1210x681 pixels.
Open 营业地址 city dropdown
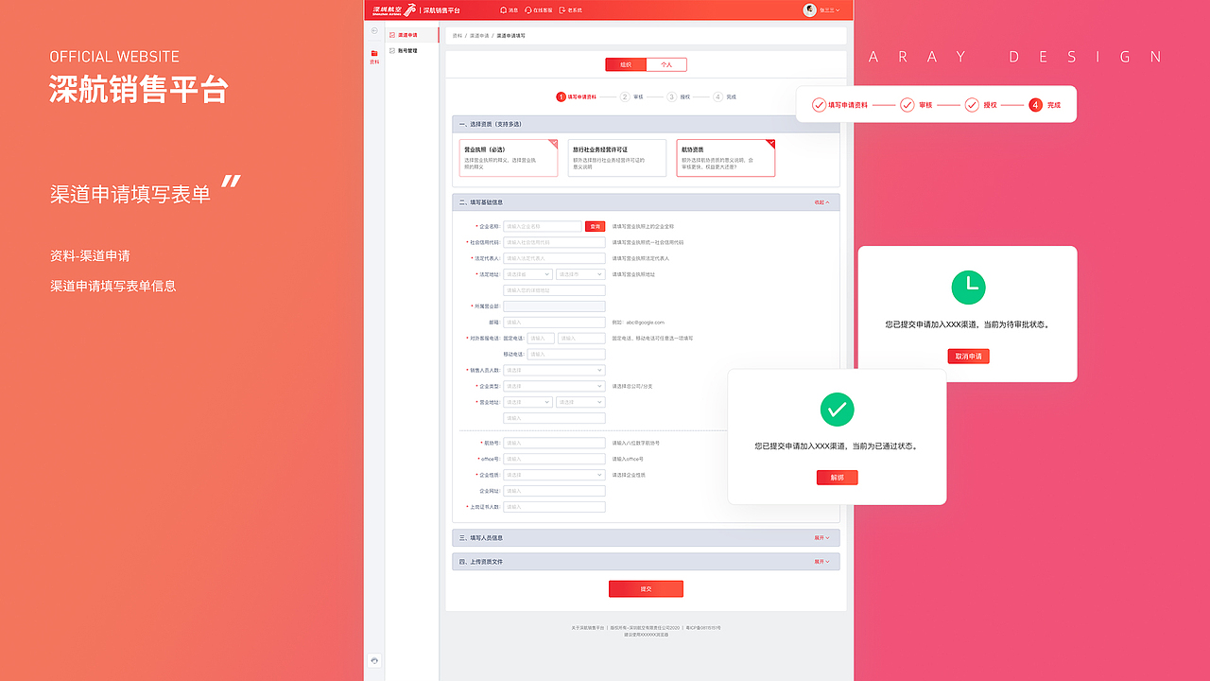[x=580, y=402]
